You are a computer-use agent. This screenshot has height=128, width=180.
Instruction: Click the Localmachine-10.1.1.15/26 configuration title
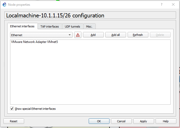[x=55, y=15]
